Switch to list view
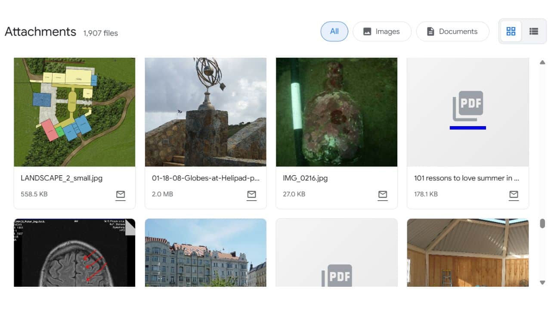551x310 pixels. pyautogui.click(x=534, y=31)
